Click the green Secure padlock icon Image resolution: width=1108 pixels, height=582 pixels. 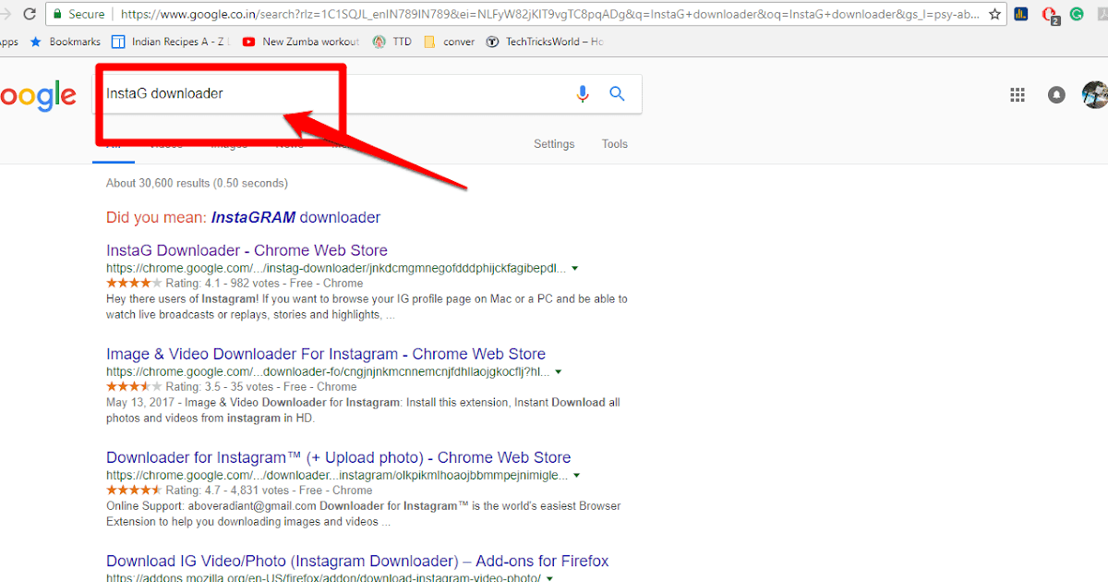click(x=59, y=15)
